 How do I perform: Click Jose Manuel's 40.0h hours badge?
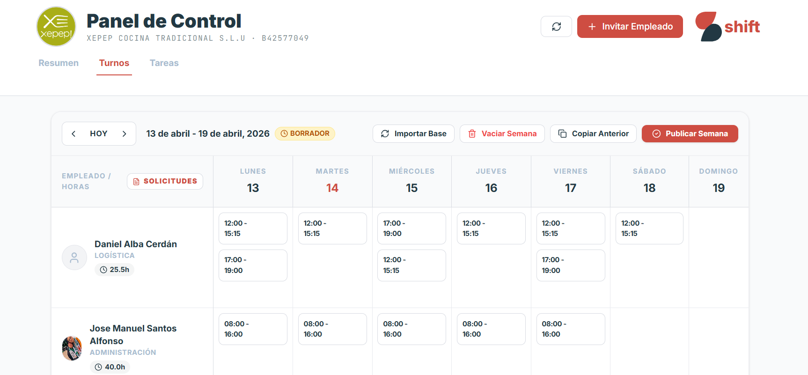pyautogui.click(x=110, y=367)
